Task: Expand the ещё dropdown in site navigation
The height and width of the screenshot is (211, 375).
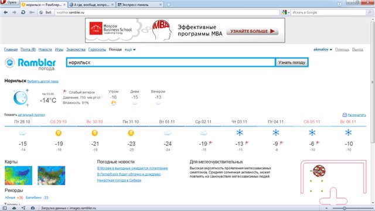Action: (130, 49)
